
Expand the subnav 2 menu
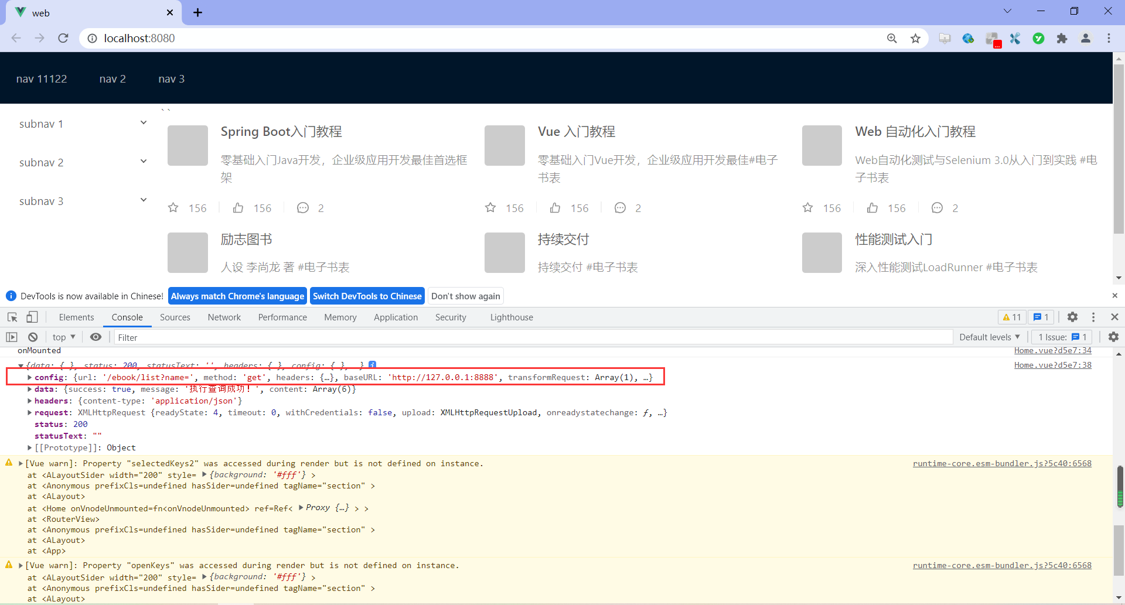[x=82, y=162]
